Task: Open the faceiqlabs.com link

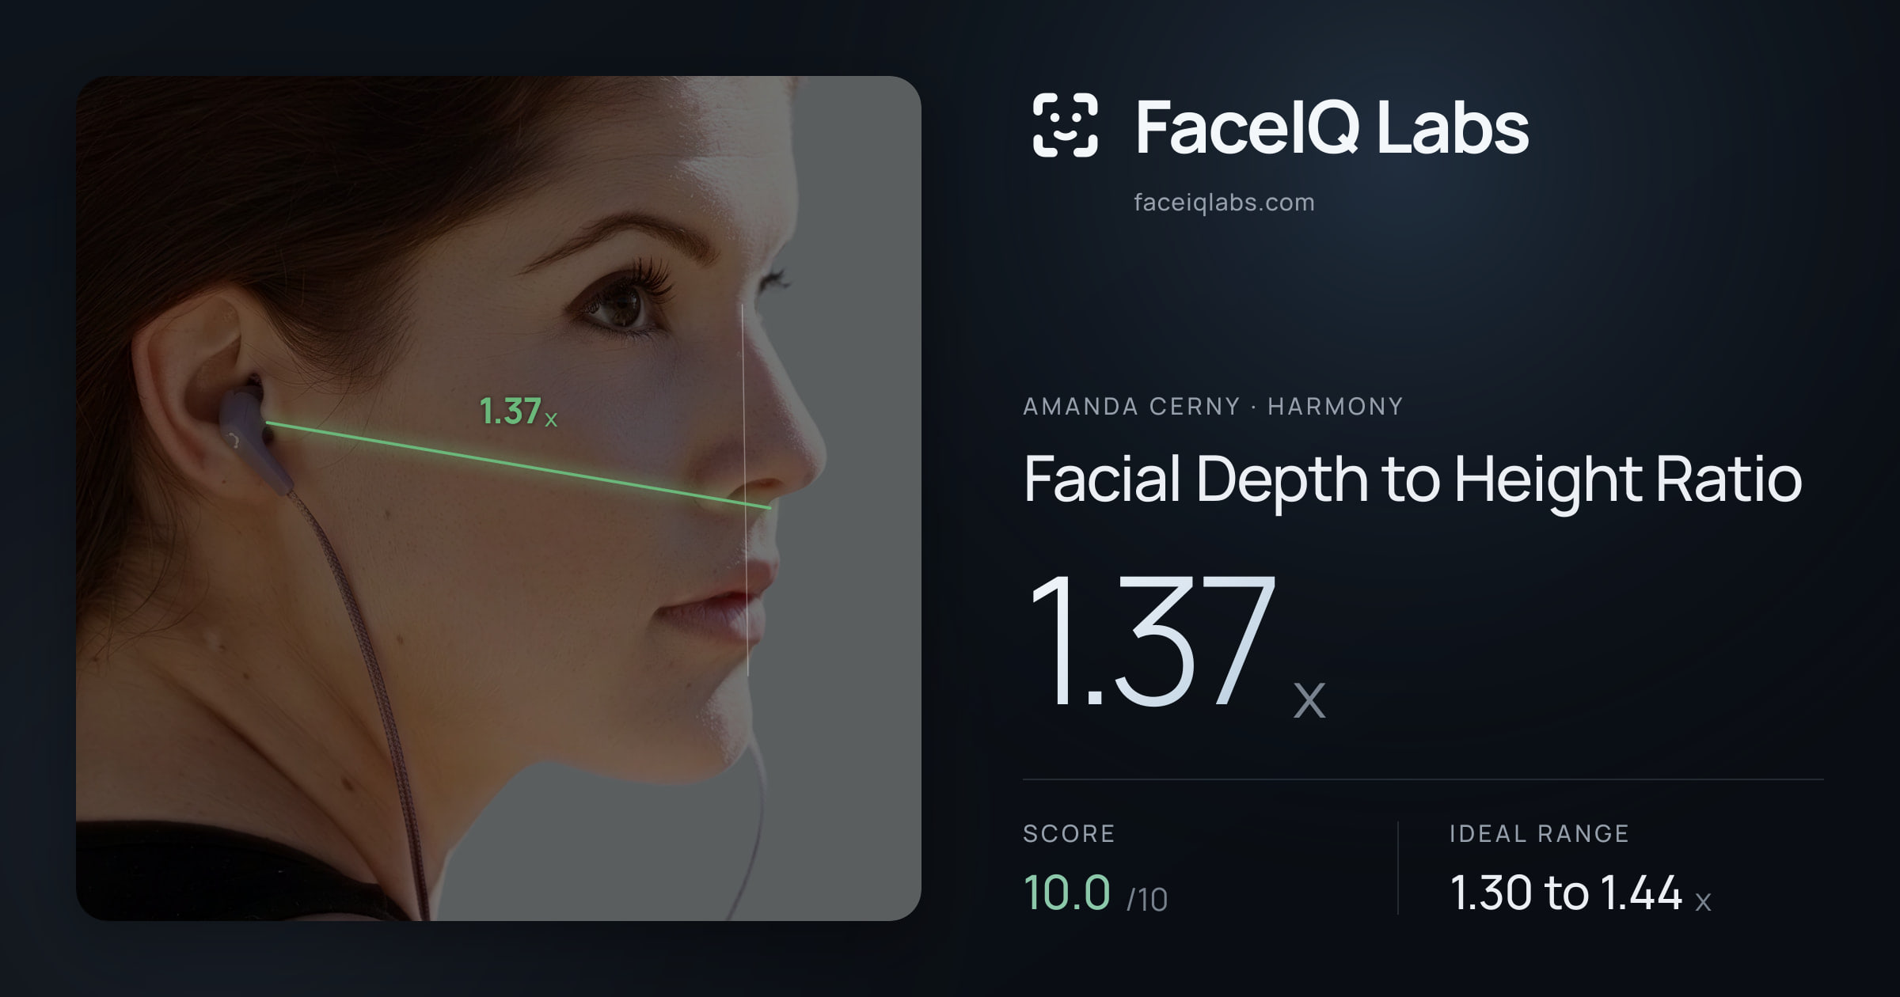Action: coord(1224,203)
